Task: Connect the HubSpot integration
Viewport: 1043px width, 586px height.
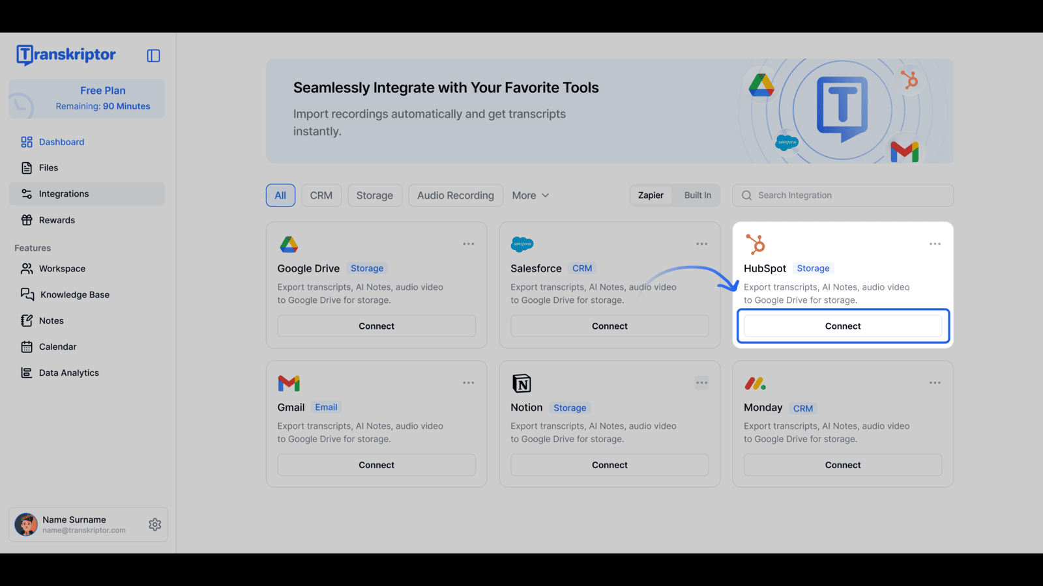Action: coord(842,326)
